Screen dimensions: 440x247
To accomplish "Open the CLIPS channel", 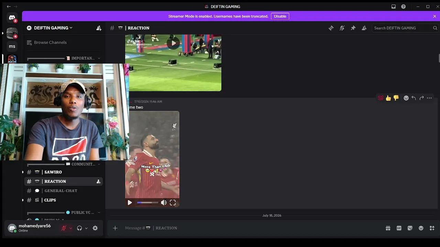I will 64,200.
